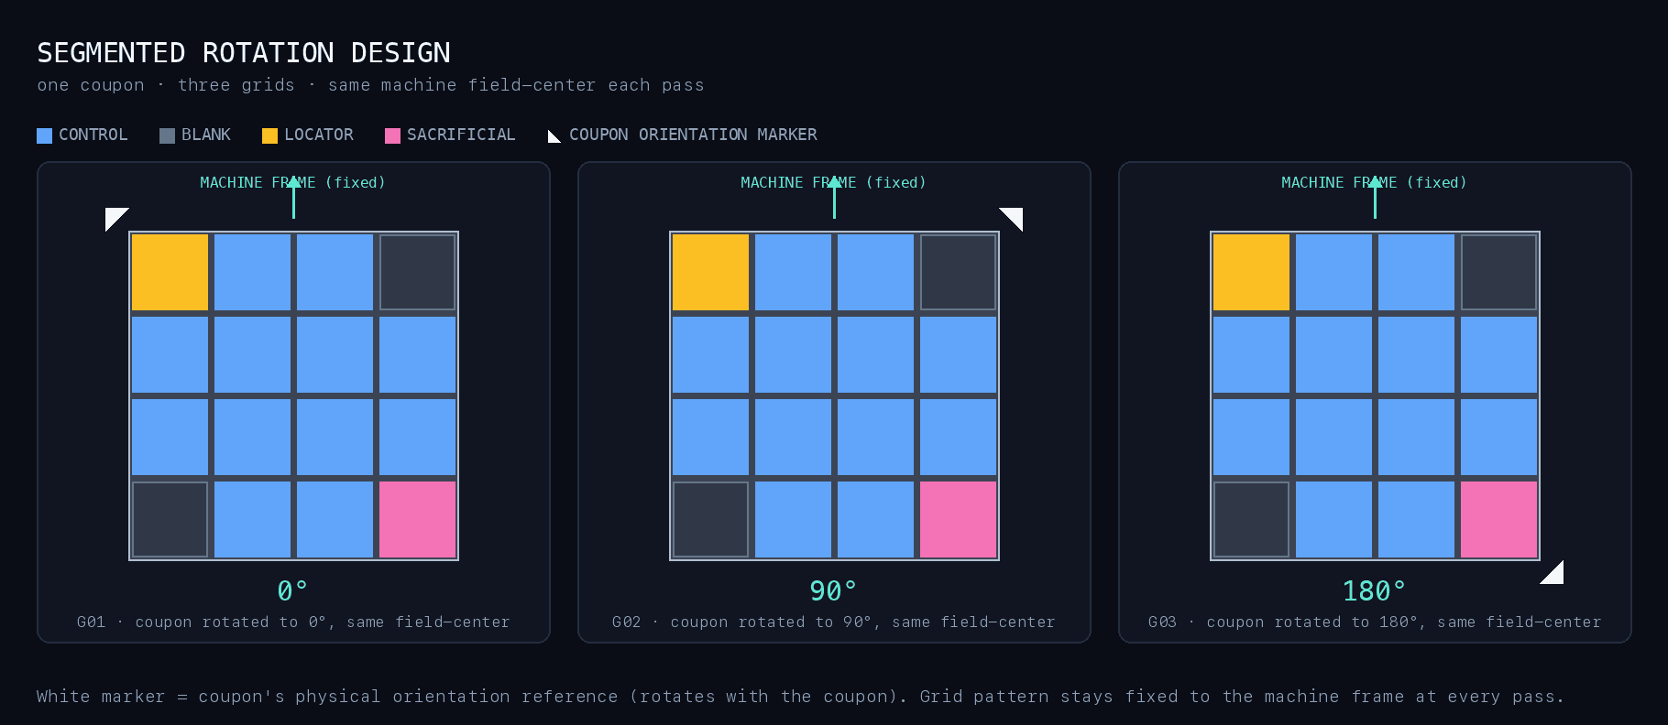Viewport: 1668px width, 725px height.
Task: Select the yellow locator cell in the 0° grid
Action: tap(170, 272)
